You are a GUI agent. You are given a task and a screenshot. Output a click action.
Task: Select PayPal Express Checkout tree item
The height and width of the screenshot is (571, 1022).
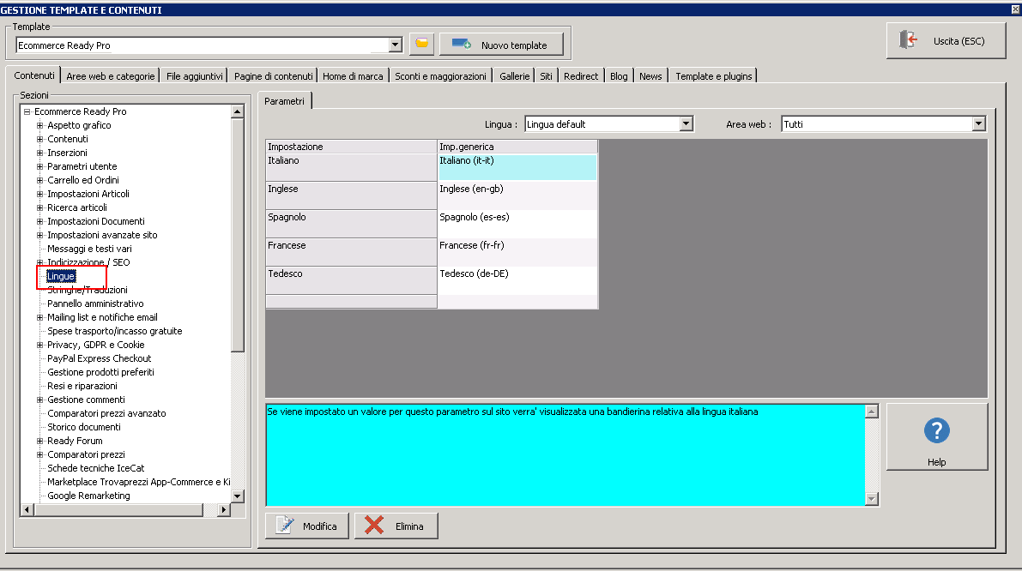[x=99, y=358]
